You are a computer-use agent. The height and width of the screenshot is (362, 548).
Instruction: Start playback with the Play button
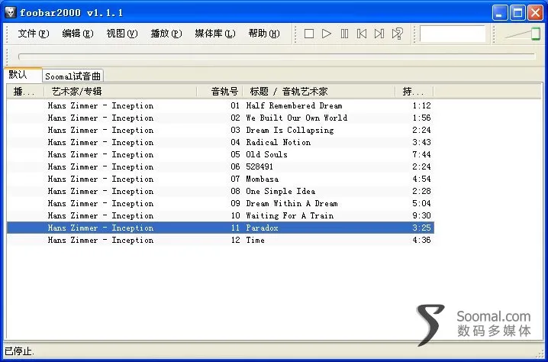click(327, 34)
